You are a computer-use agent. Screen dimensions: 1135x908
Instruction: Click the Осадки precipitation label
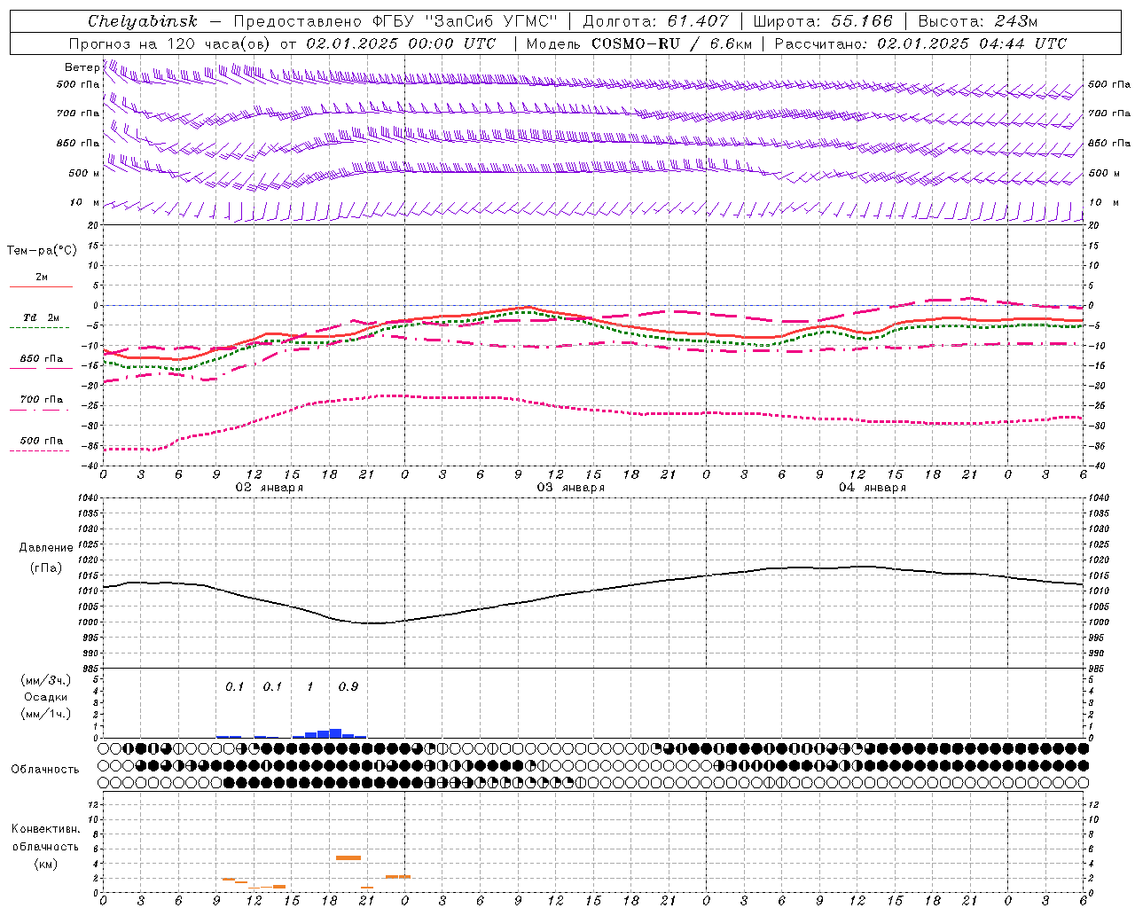[46, 697]
